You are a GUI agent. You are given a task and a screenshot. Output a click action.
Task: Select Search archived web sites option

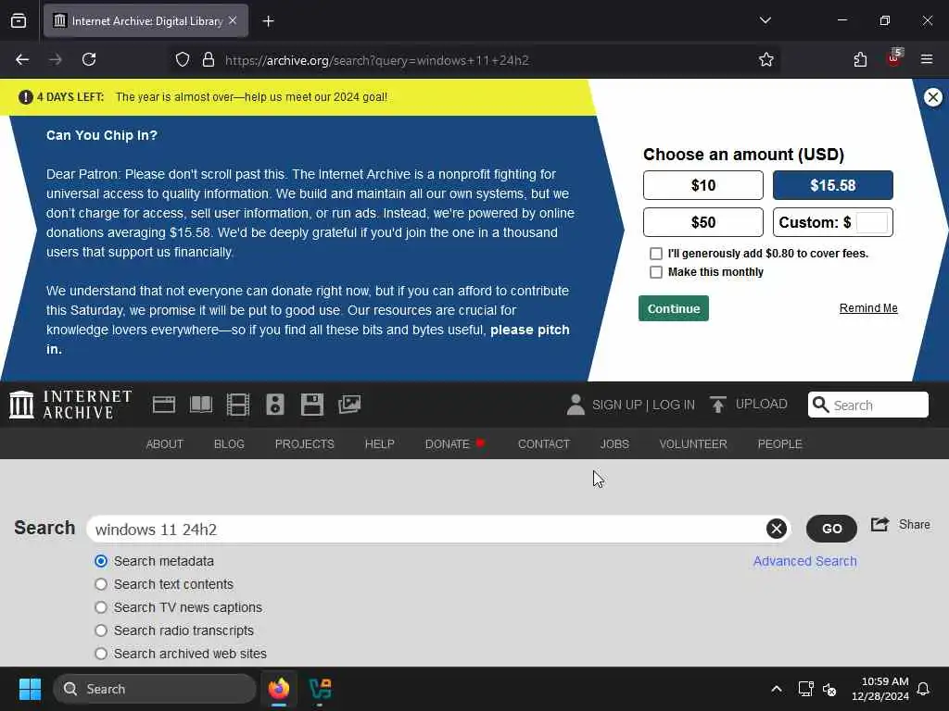101,654
